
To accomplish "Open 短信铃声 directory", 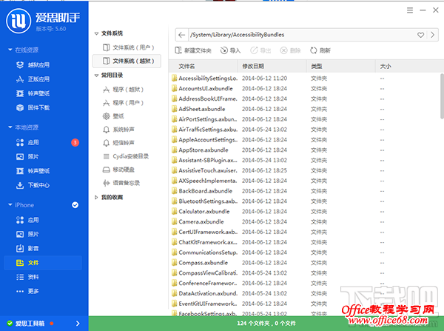I will click(118, 143).
